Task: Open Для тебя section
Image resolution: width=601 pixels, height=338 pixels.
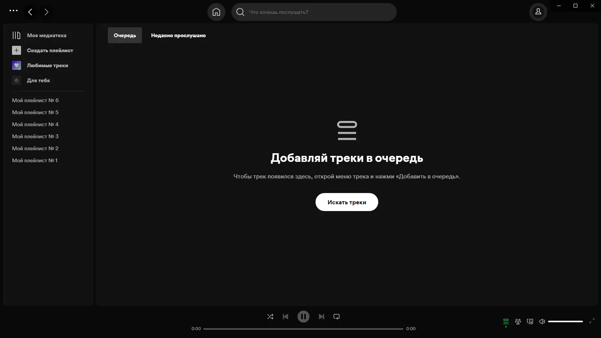Action: [x=38, y=80]
